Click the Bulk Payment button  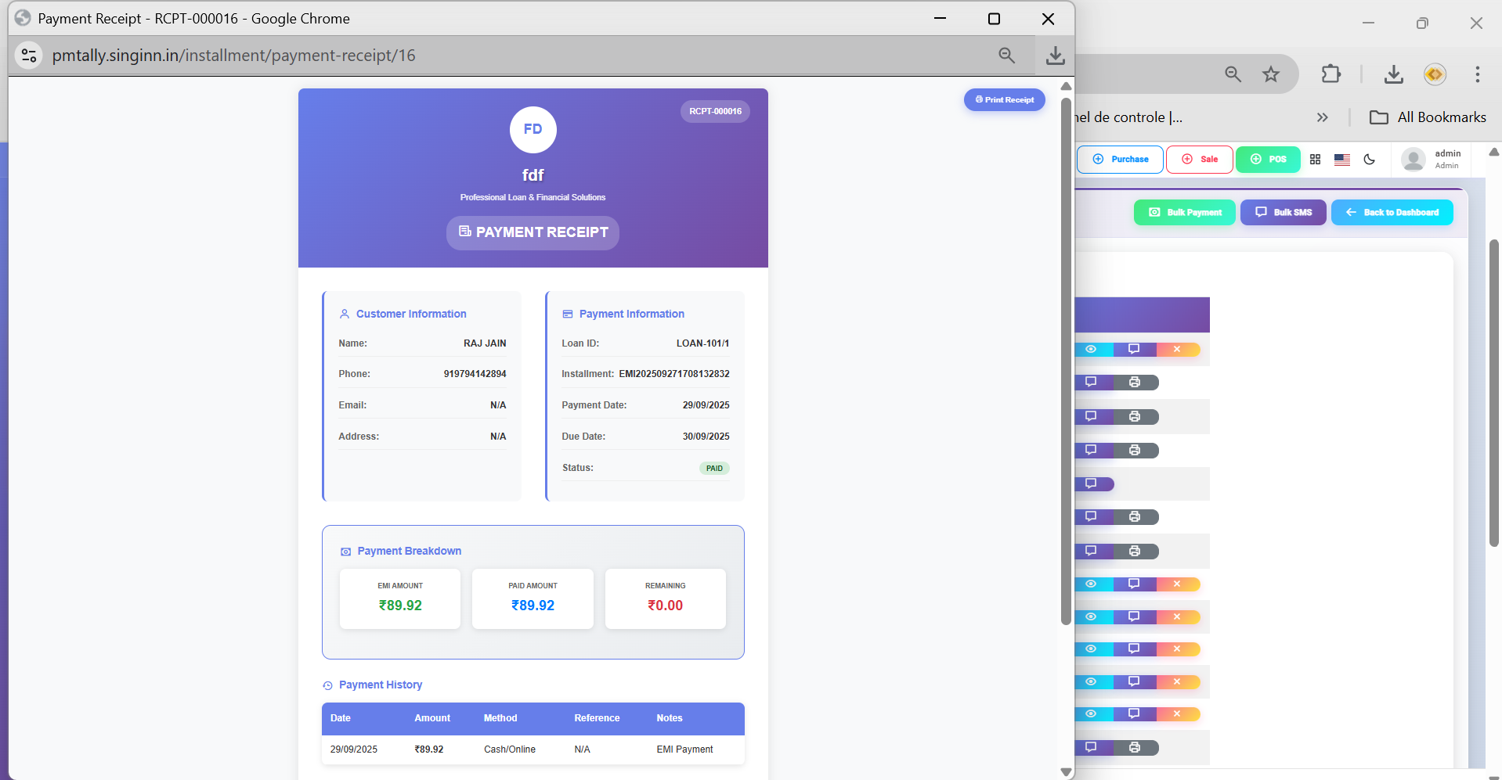coord(1184,213)
